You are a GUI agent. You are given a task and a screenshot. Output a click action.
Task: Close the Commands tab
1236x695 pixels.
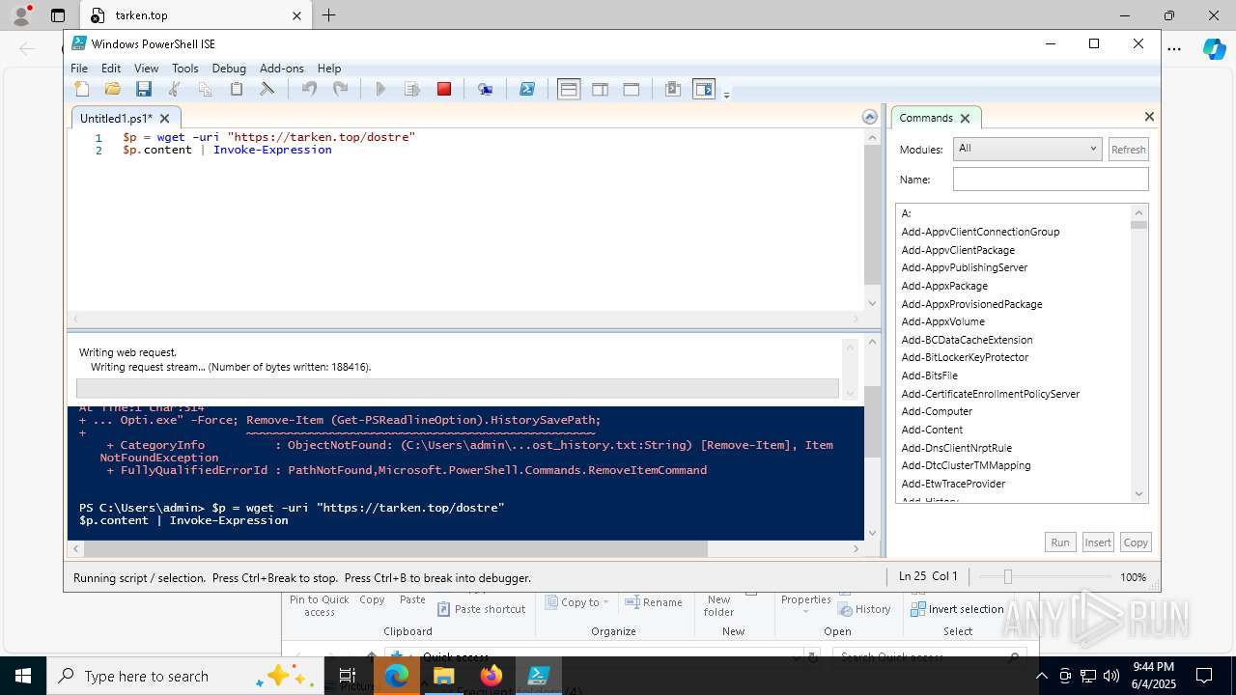point(965,118)
